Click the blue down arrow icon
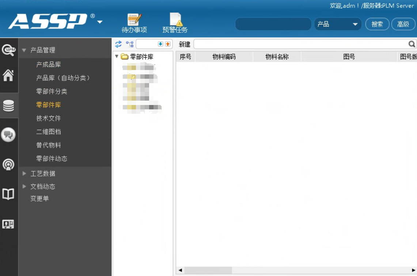Screen dimensions: 417x276 160,44
